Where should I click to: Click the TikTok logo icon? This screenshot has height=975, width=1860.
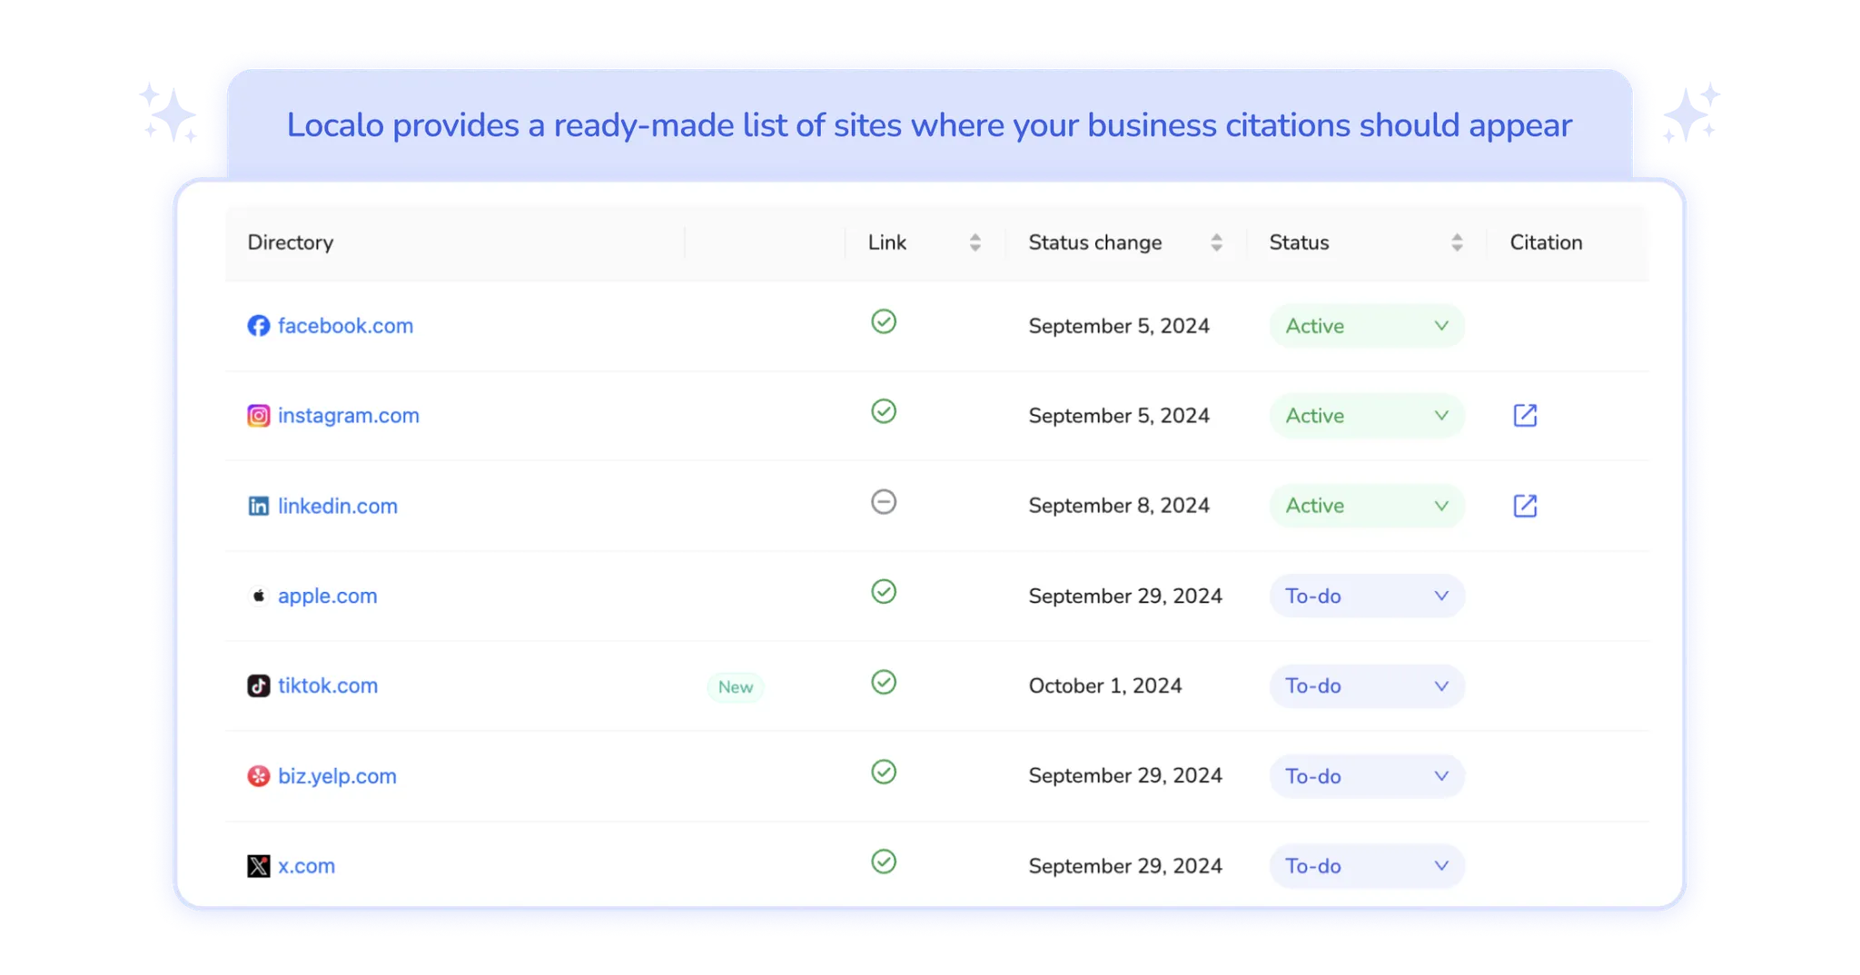pyautogui.click(x=259, y=685)
